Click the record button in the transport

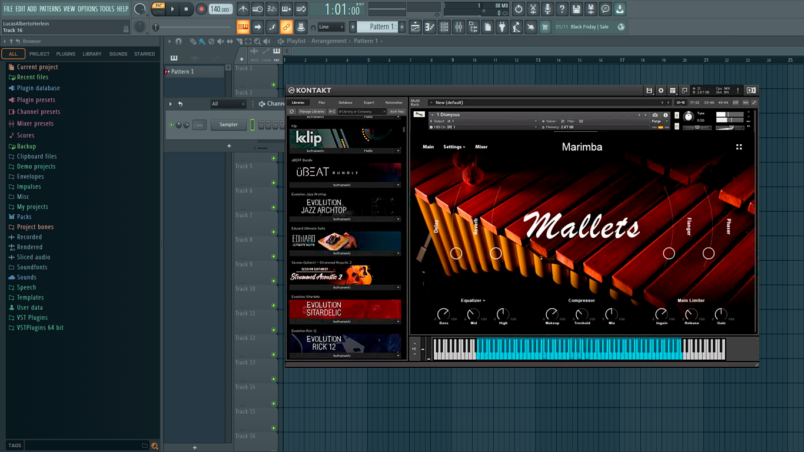click(x=201, y=9)
